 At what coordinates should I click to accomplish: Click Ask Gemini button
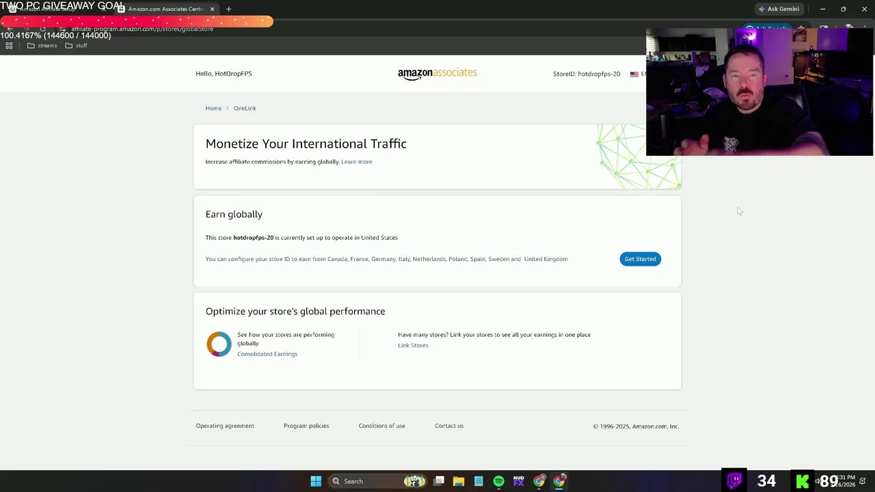(779, 9)
